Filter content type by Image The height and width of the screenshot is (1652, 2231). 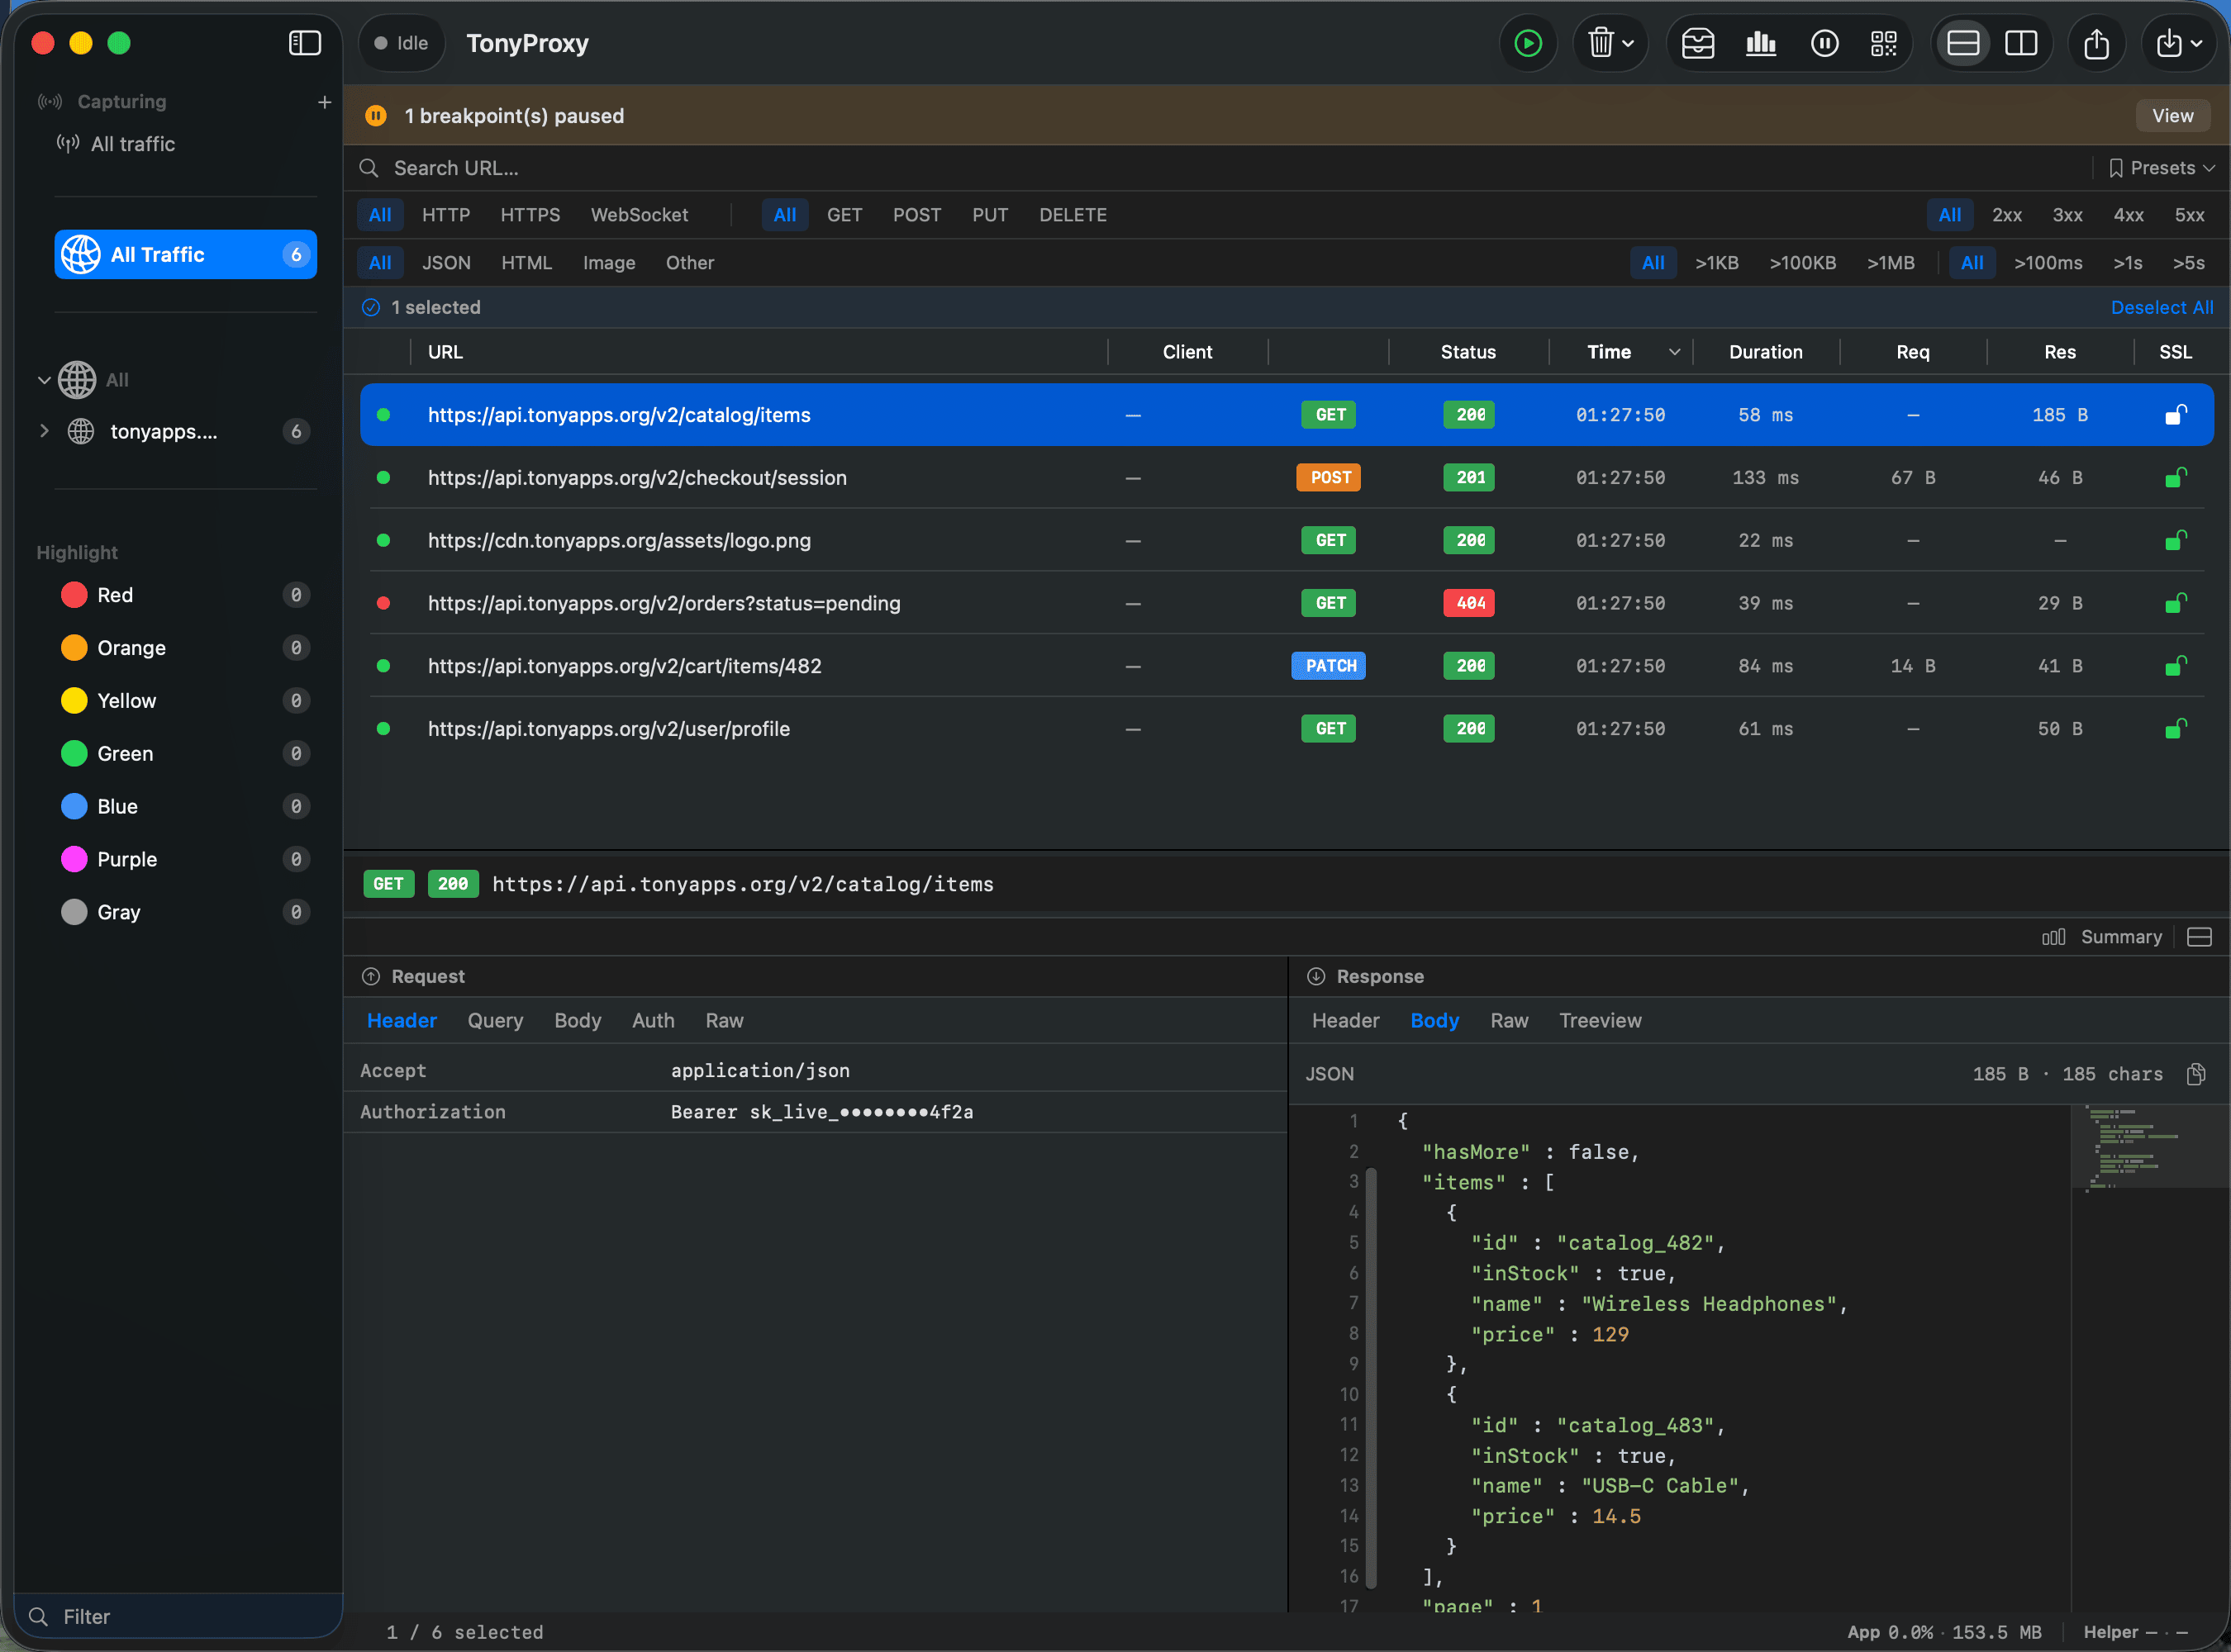[x=608, y=263]
